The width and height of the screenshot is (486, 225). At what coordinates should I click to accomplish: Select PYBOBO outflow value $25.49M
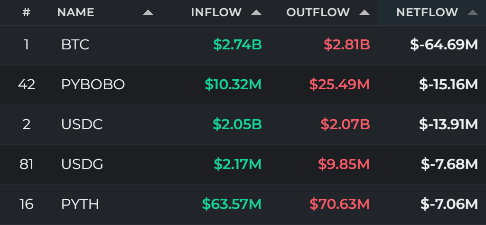pyautogui.click(x=339, y=84)
